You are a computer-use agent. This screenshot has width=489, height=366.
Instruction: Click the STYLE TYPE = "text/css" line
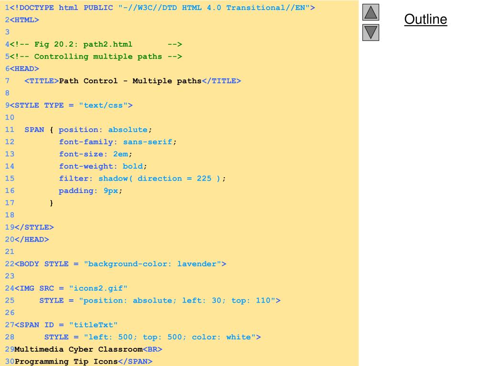71,105
